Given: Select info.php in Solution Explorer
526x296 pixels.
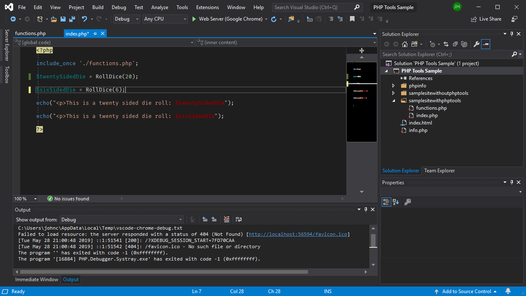Looking at the screenshot, I should pyautogui.click(x=418, y=130).
